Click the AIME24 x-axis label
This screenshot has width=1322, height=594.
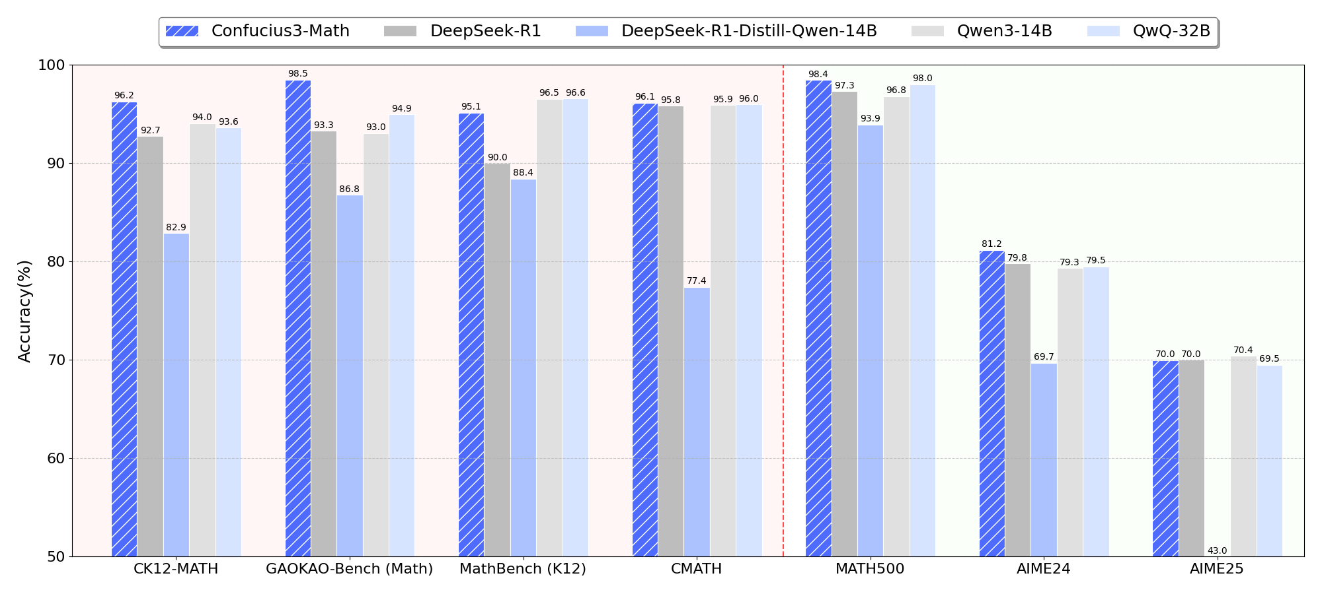[1044, 569]
